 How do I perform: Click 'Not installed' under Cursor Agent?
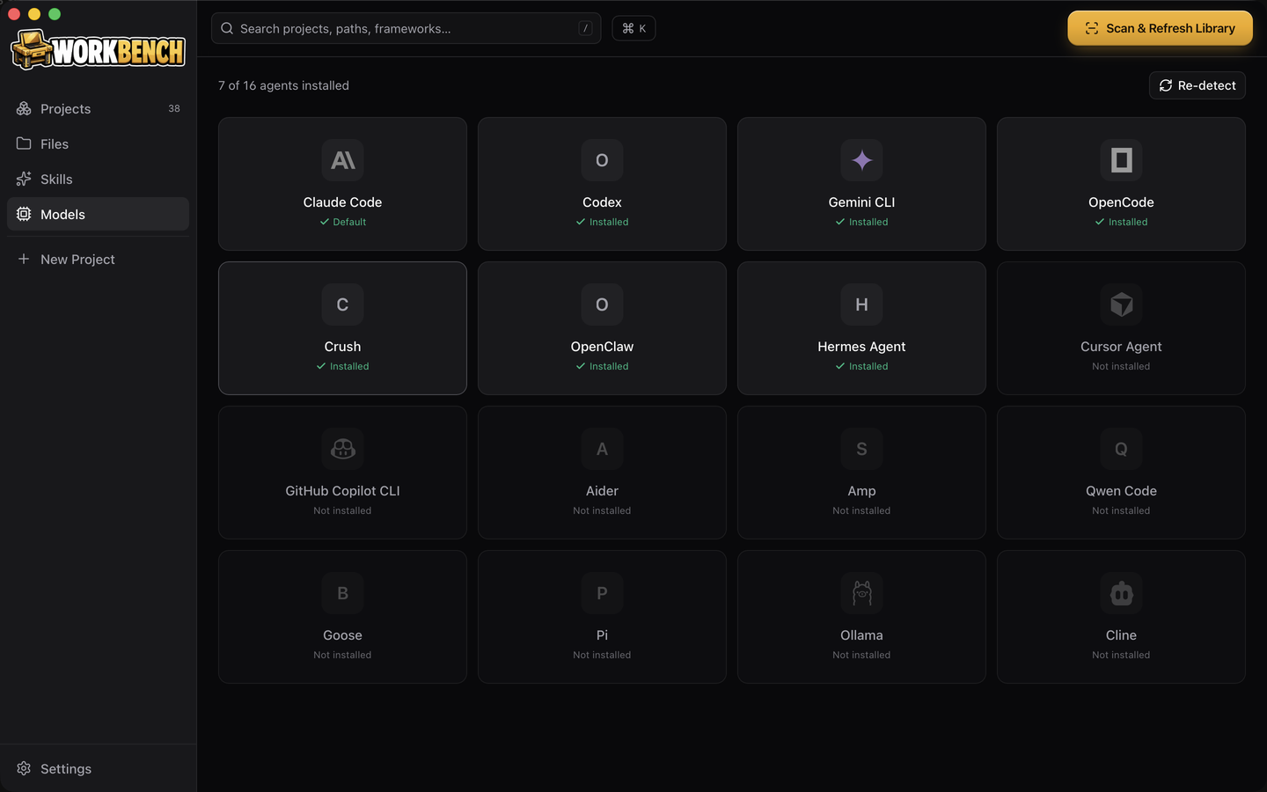click(x=1121, y=366)
